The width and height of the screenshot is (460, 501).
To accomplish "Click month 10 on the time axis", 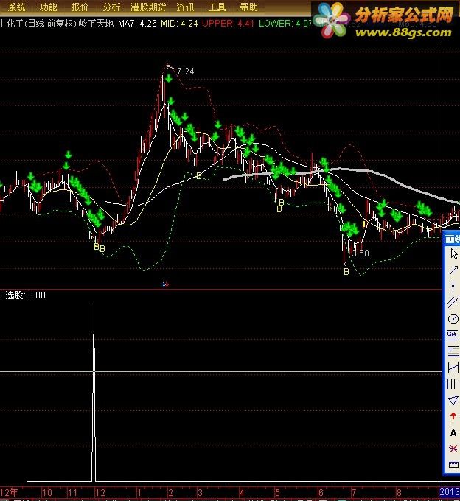I will 47,492.
